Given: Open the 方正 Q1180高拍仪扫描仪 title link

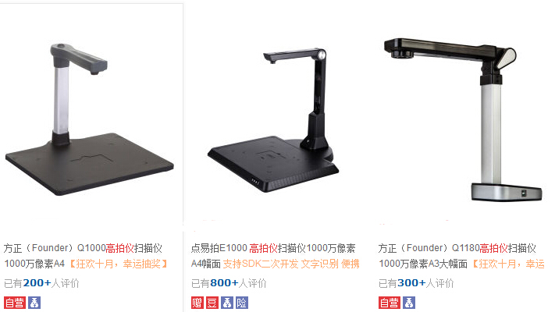Looking at the screenshot, I should point(457,256).
